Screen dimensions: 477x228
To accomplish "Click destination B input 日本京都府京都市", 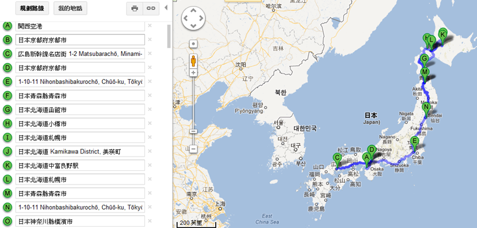I will pos(80,40).
